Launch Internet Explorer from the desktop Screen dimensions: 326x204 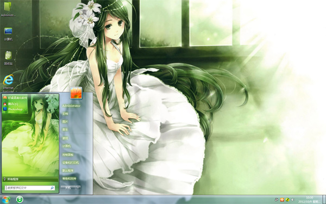tap(8, 83)
